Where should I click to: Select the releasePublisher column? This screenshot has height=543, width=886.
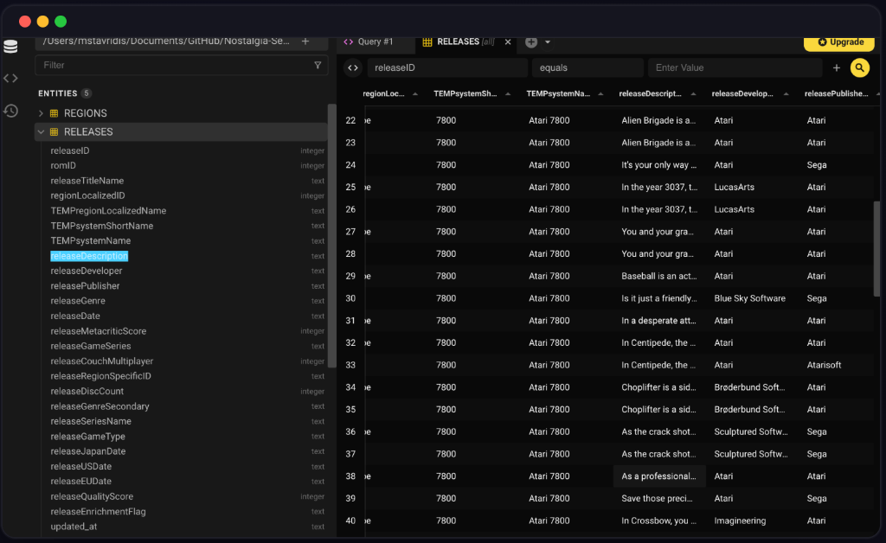[86, 285]
